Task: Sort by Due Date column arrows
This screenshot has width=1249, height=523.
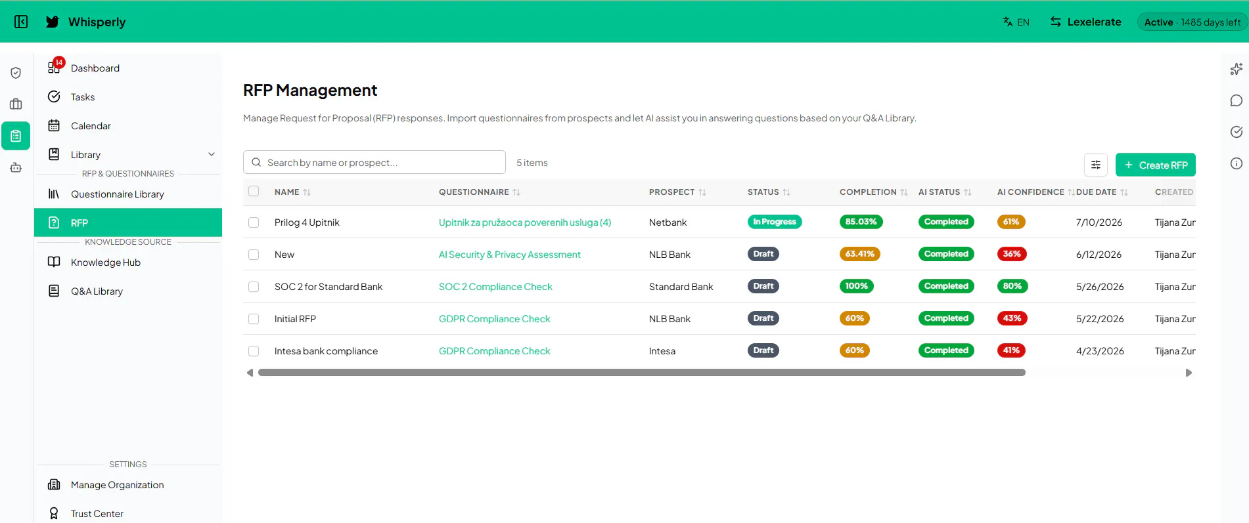Action: point(1124,192)
